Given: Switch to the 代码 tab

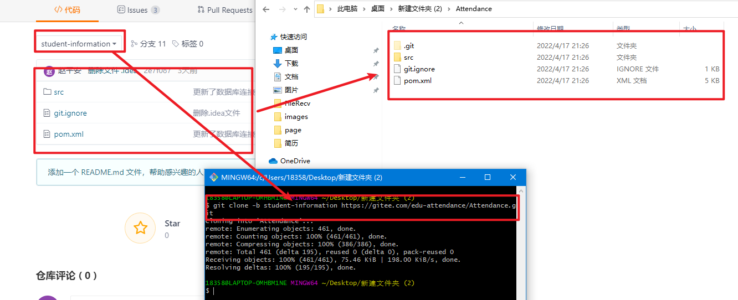Looking at the screenshot, I should pyautogui.click(x=67, y=10).
